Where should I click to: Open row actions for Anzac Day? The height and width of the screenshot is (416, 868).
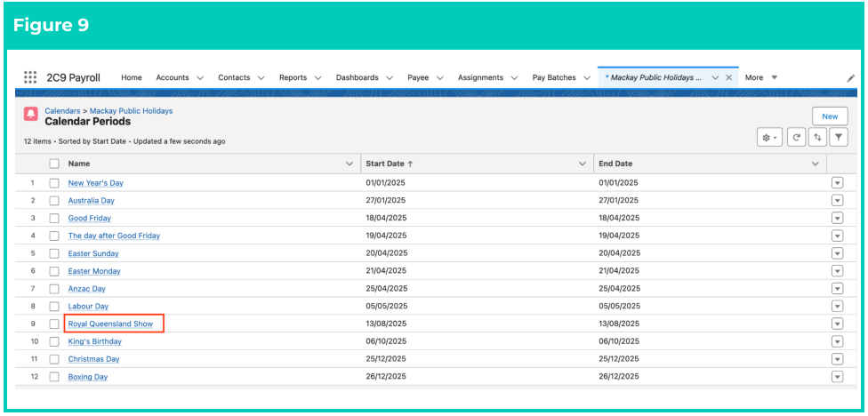tap(837, 289)
